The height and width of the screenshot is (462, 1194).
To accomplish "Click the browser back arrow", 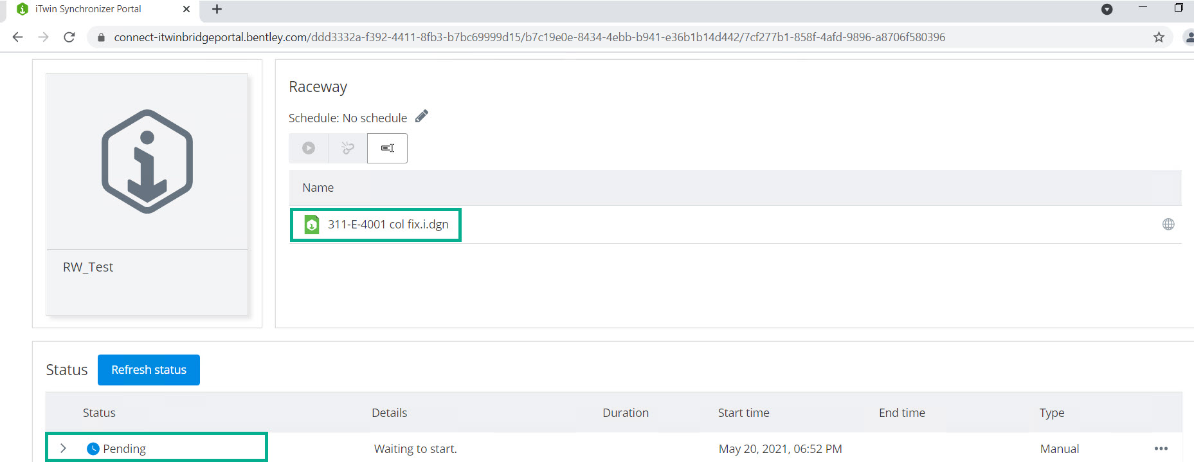I will point(17,37).
